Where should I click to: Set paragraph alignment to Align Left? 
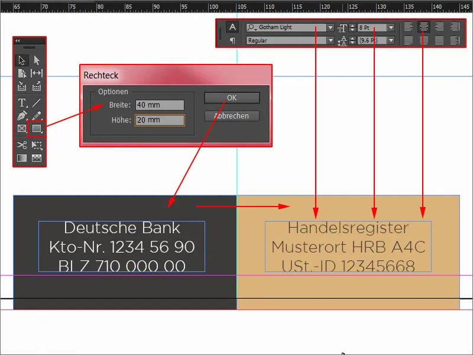tap(409, 27)
